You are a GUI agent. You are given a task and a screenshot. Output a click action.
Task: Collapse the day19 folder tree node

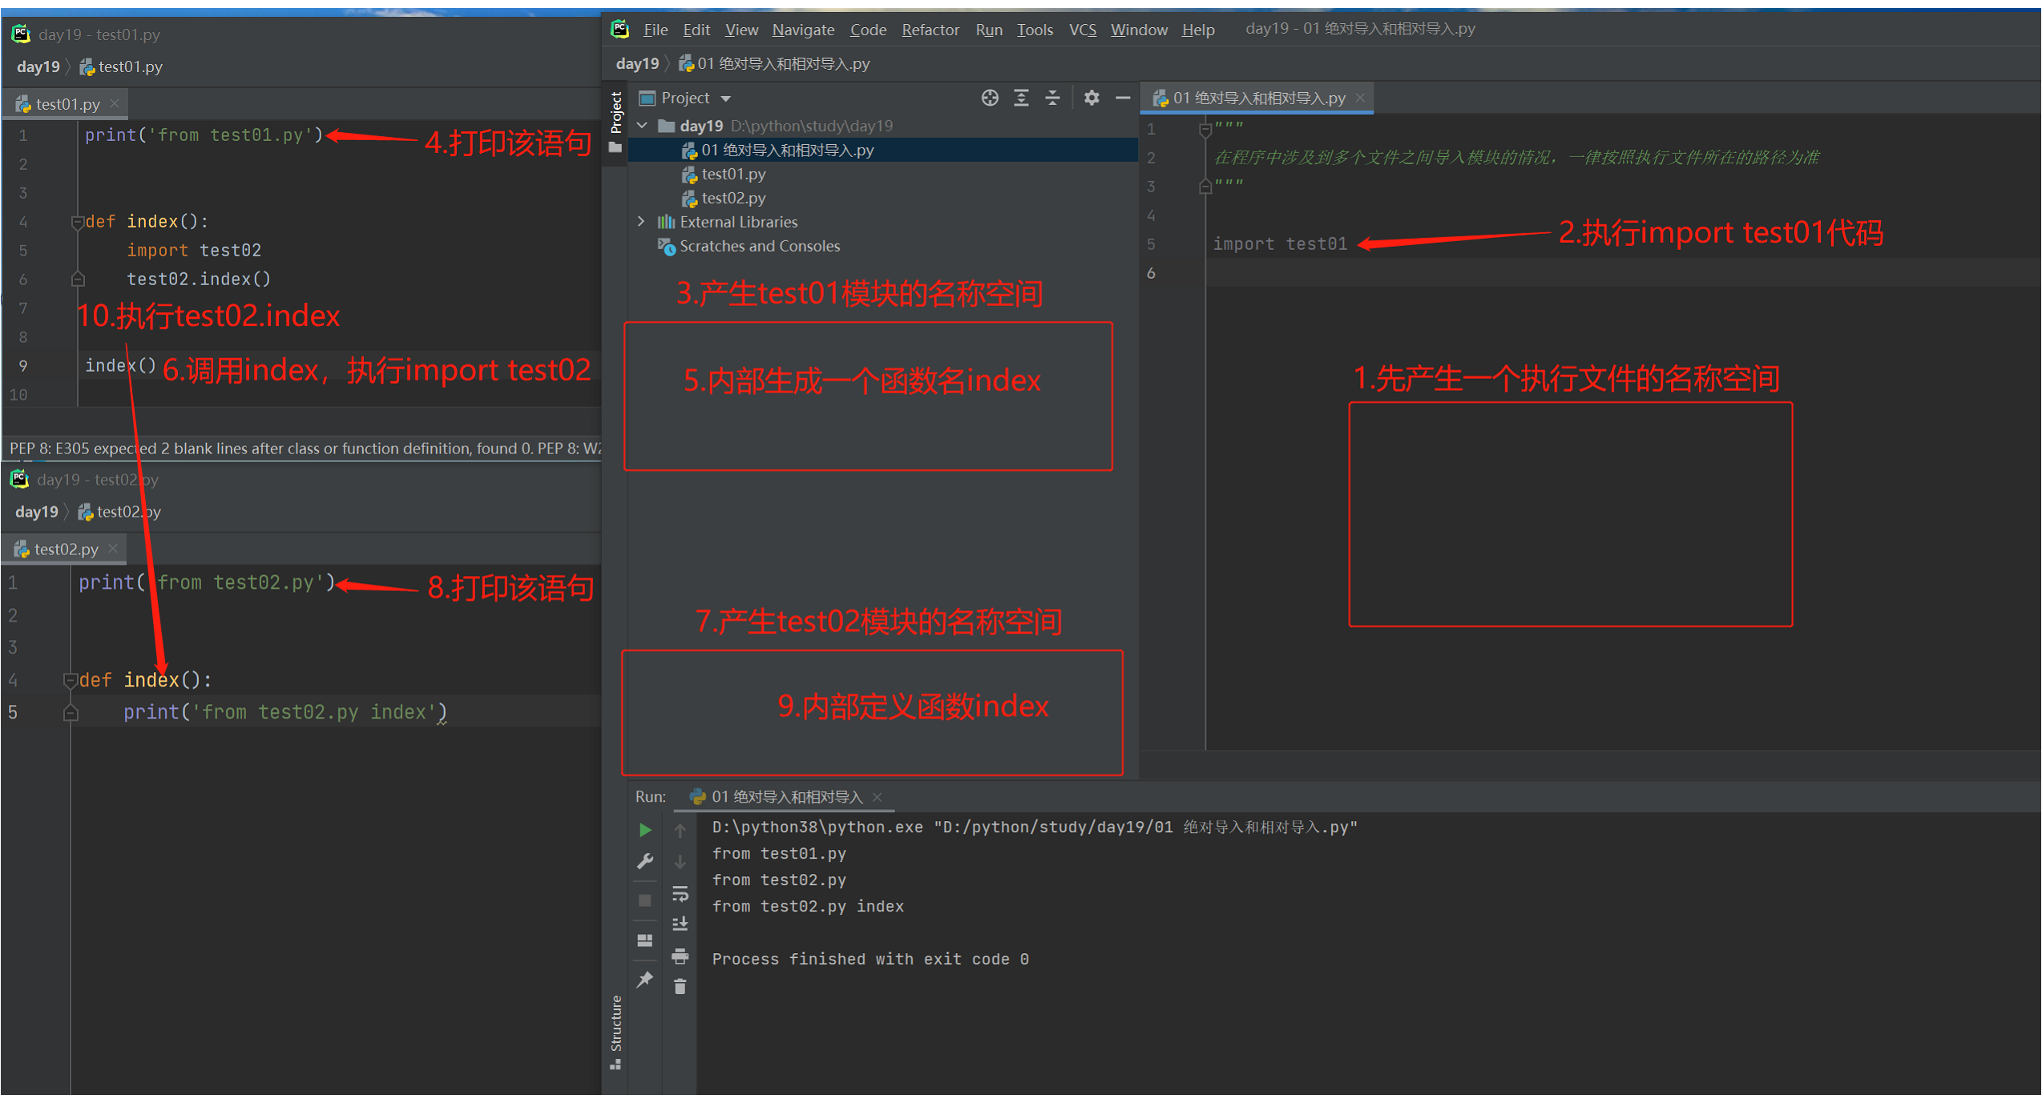click(642, 126)
